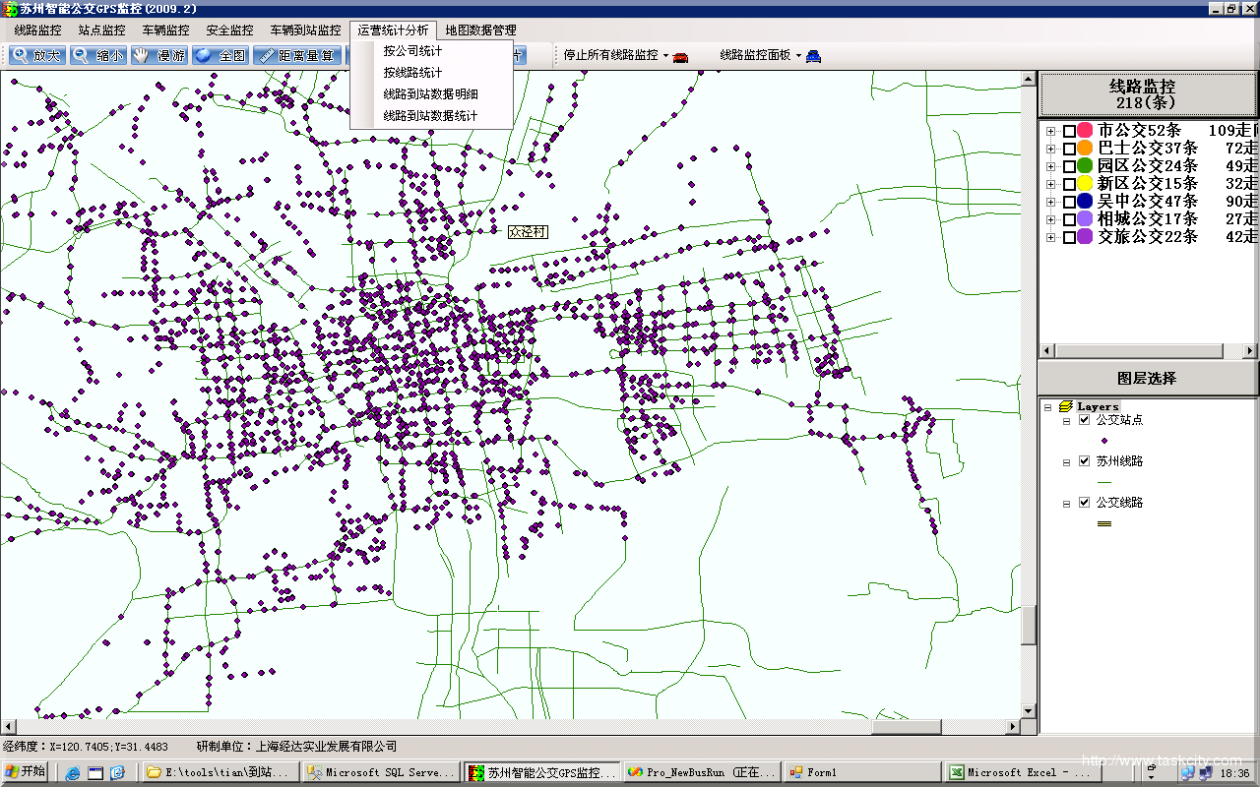This screenshot has width=1260, height=787.
Task: Click the Layers stack icon
Action: pos(1066,406)
